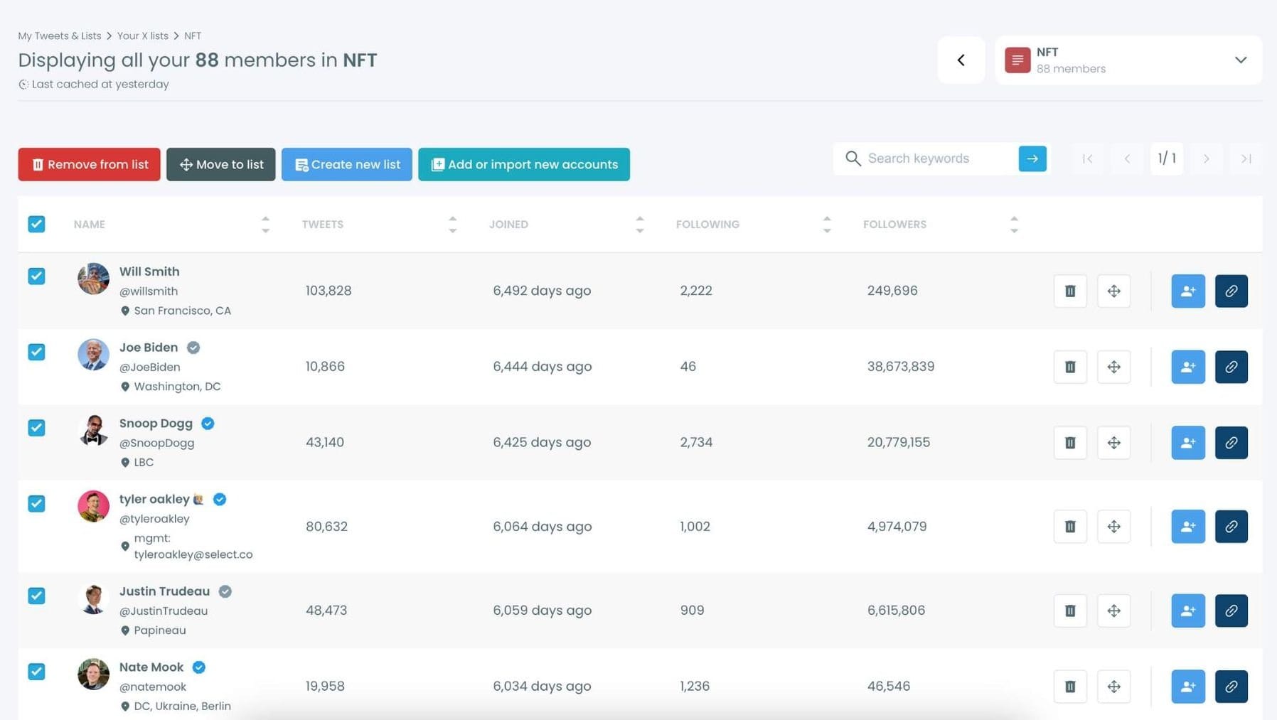The width and height of the screenshot is (1277, 720).
Task: Click the search submit arrow icon
Action: coord(1032,158)
